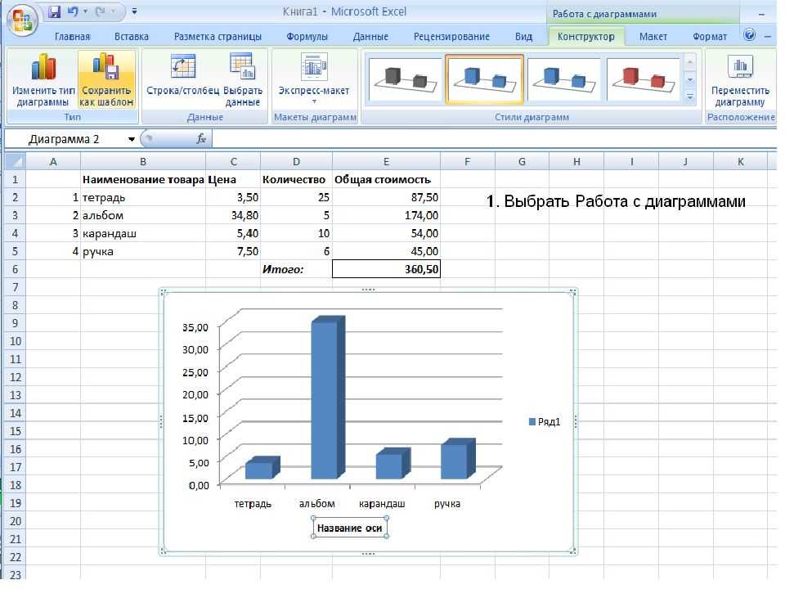The width and height of the screenshot is (785, 589).
Task: Open the Данные ribbon tab
Action: click(370, 37)
